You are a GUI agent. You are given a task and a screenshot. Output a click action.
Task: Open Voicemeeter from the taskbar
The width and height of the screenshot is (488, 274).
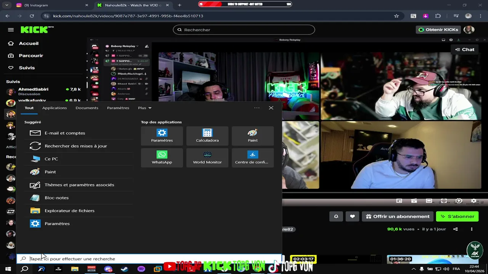91,269
